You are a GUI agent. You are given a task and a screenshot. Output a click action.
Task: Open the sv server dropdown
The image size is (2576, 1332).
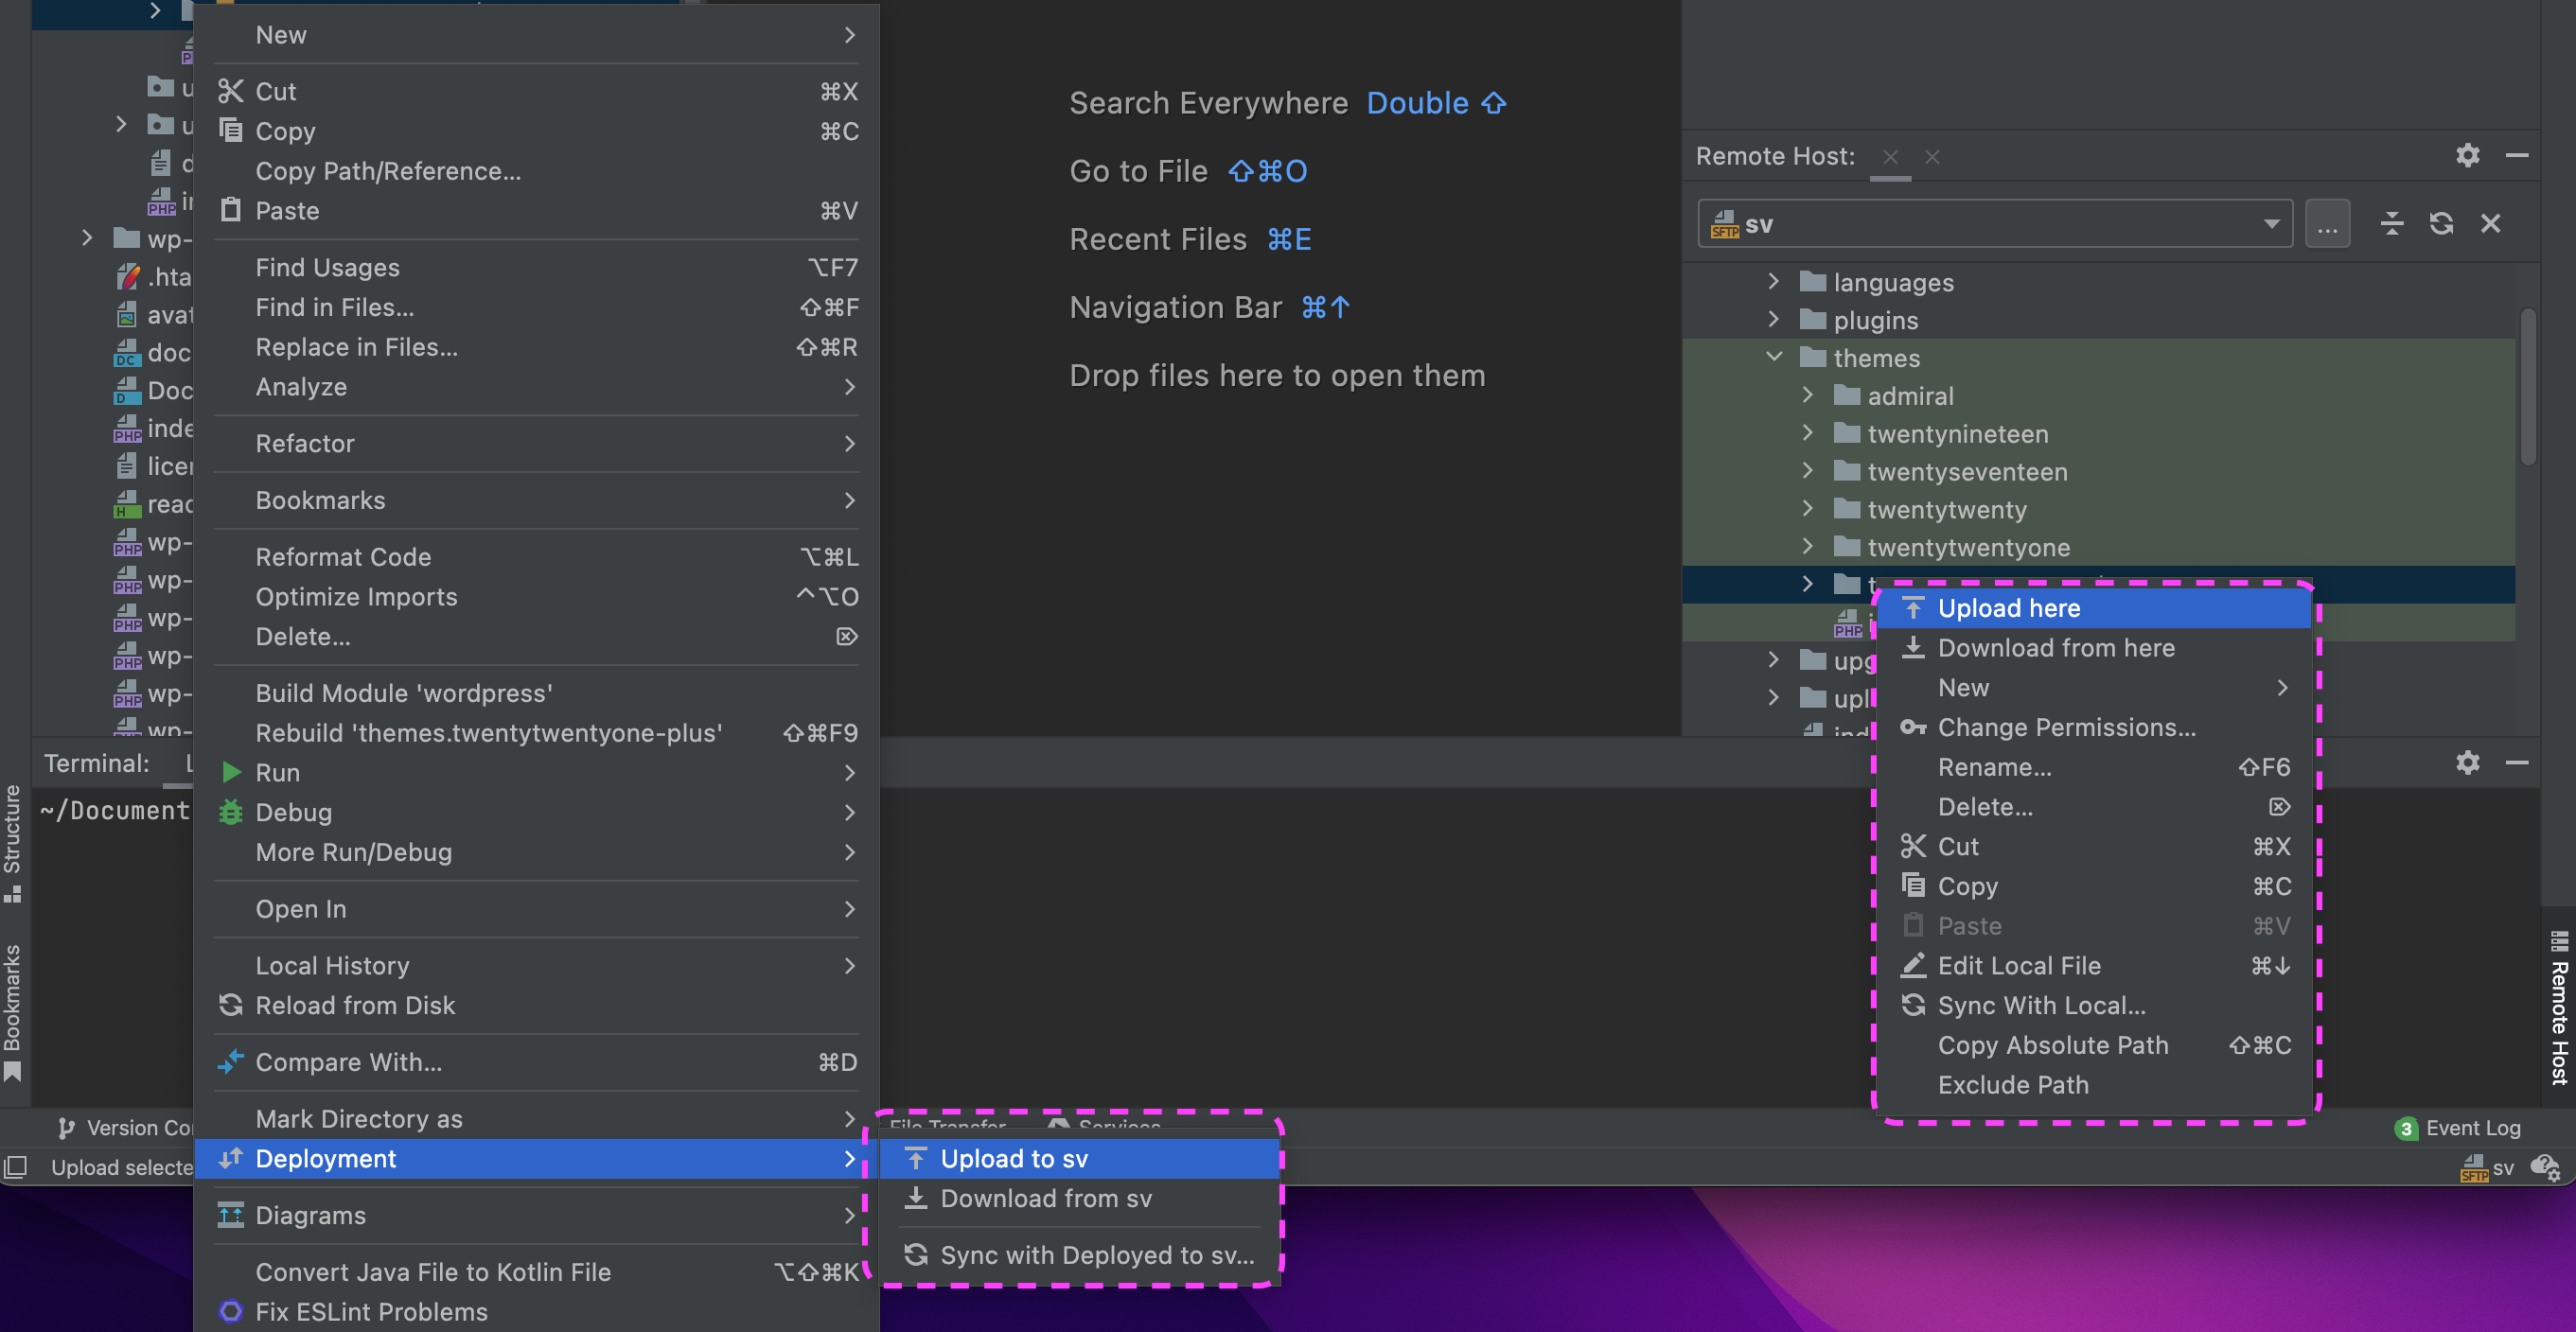point(2270,224)
